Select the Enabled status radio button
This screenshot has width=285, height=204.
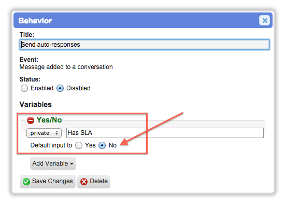(24, 88)
